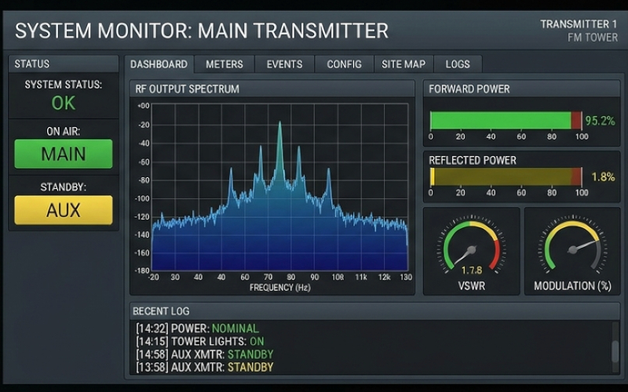The image size is (628, 392).
Task: Select the TOWER LIGHTS ON log entry
Action: click(x=199, y=341)
